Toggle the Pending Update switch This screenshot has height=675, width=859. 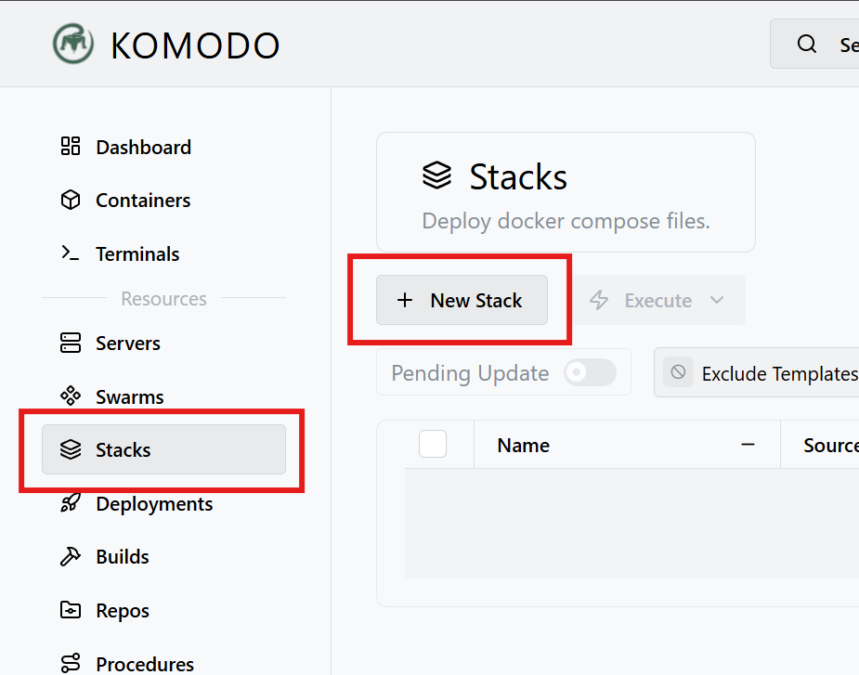(x=590, y=372)
